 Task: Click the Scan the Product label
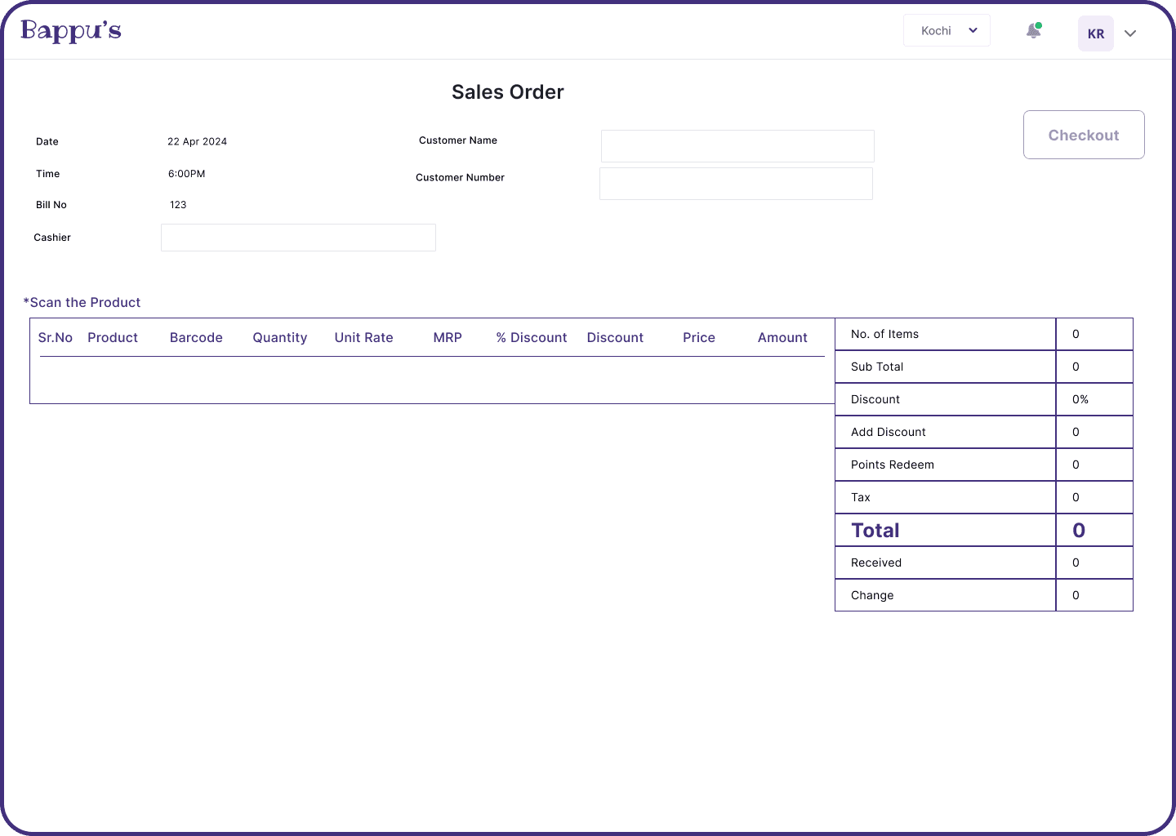[82, 302]
